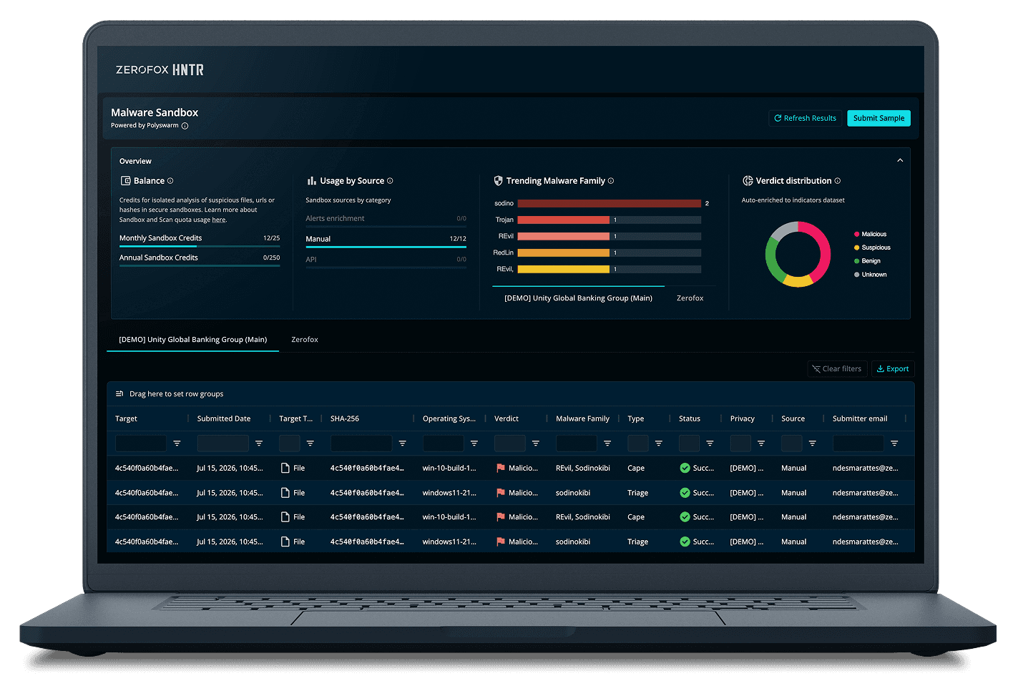Export the sandbox results table
Image resolution: width=1013 pixels, height=681 pixels.
pos(893,369)
